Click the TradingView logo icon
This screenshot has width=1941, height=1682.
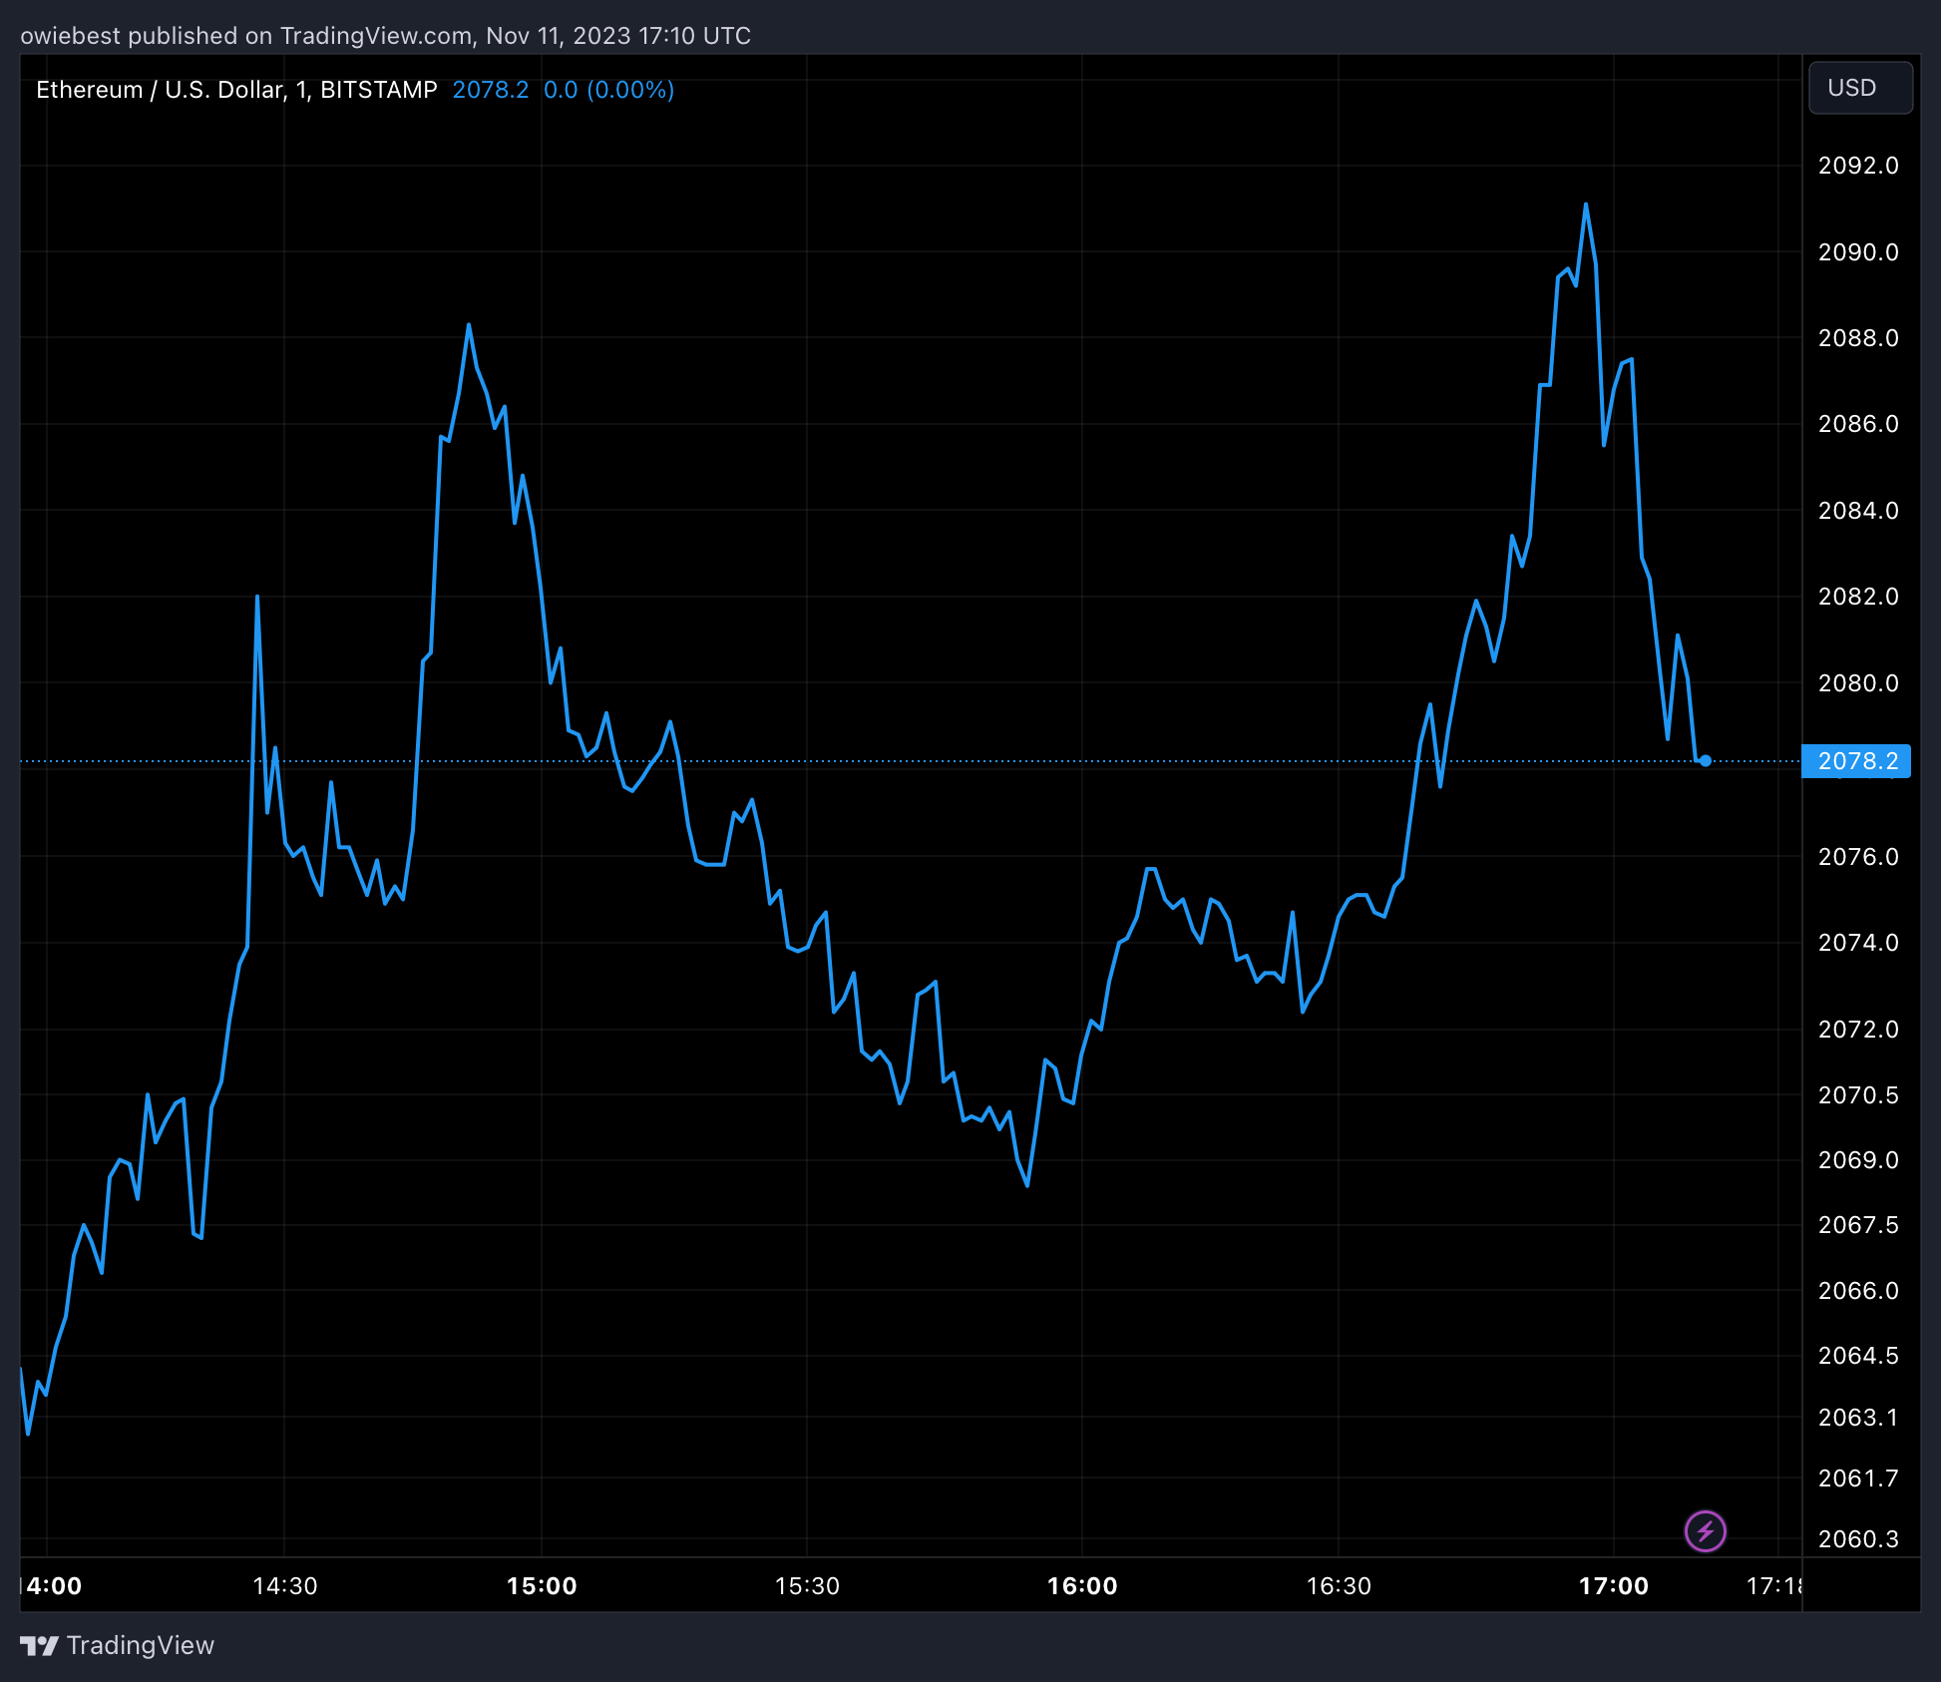[40, 1645]
